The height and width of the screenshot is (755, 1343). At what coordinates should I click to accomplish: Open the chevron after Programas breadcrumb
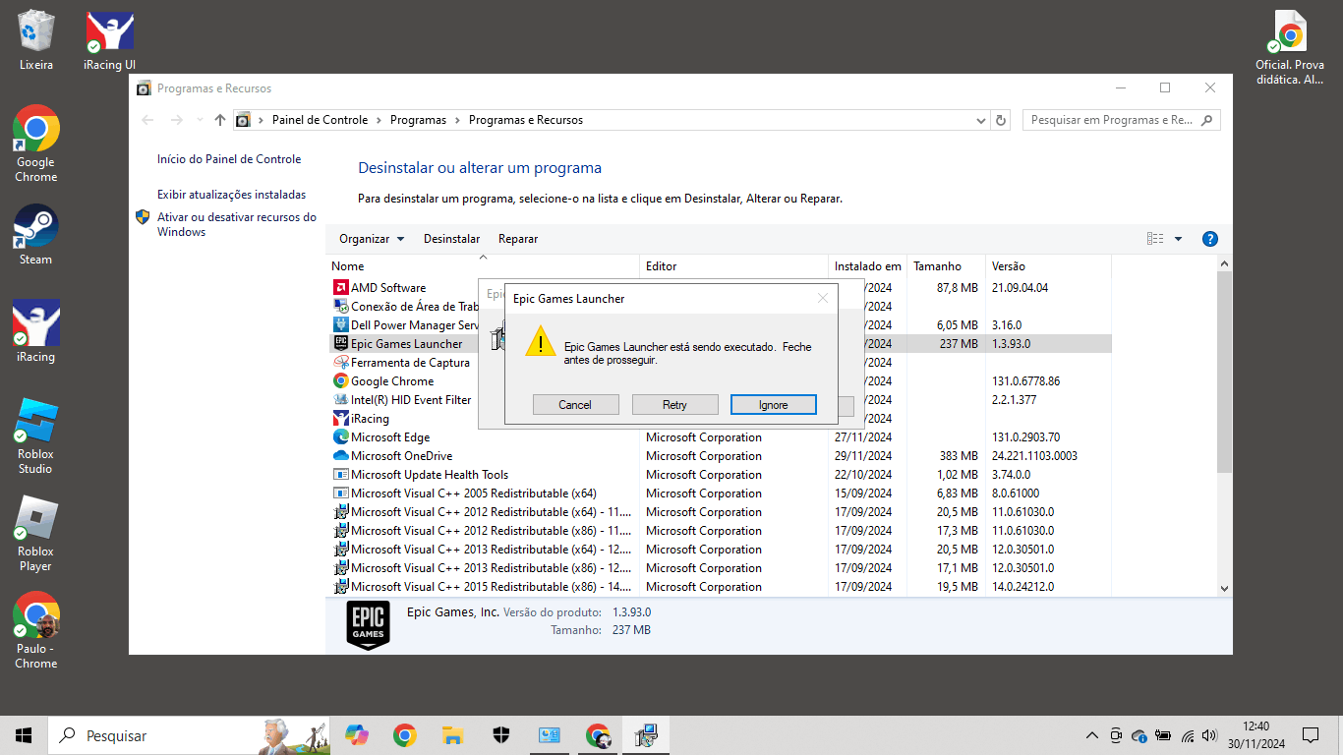point(457,120)
